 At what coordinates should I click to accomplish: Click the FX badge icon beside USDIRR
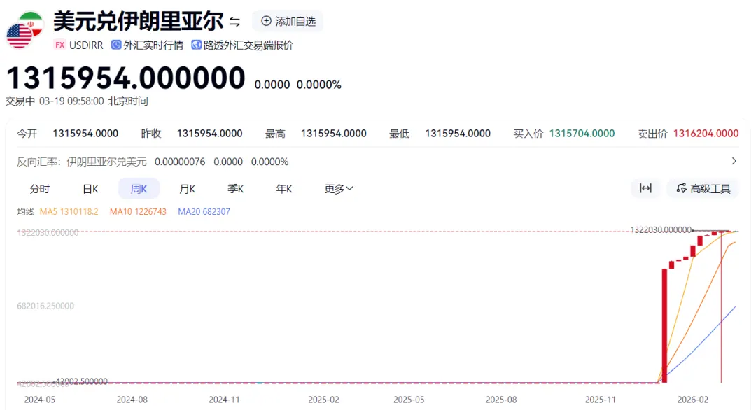coord(59,45)
